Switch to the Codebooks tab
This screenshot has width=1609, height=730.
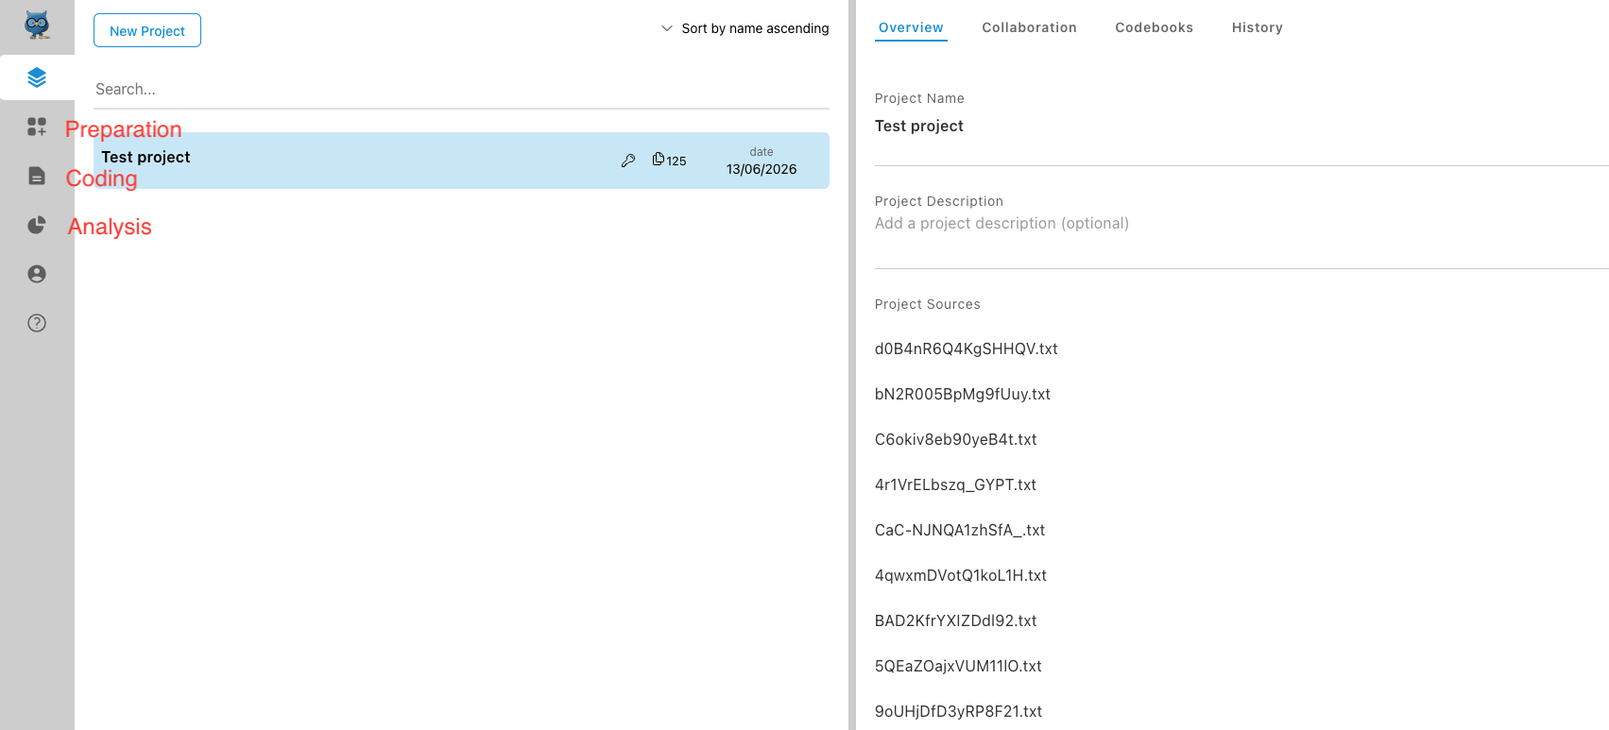(1154, 27)
